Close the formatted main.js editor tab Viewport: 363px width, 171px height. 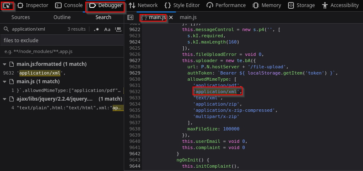coord(171,18)
